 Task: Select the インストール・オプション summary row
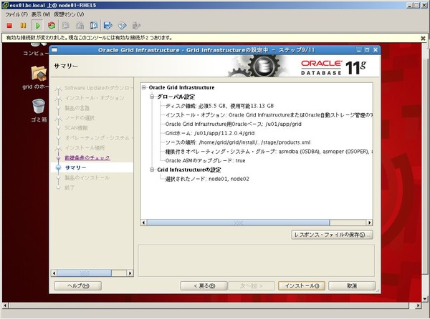[269, 115]
